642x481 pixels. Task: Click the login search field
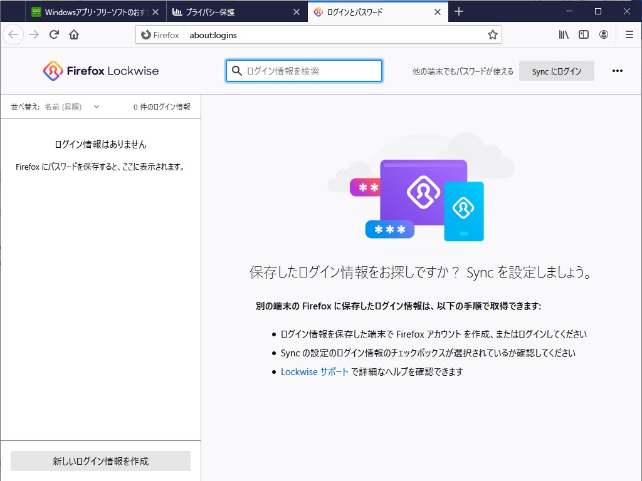coord(303,71)
